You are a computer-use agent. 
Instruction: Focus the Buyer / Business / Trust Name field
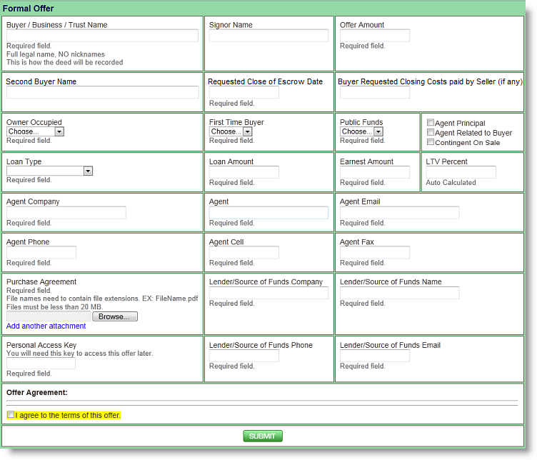pos(102,36)
